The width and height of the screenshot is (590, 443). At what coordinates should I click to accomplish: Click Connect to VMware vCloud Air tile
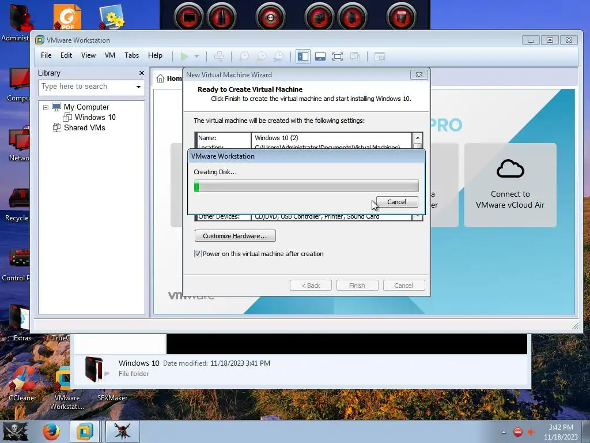click(510, 185)
